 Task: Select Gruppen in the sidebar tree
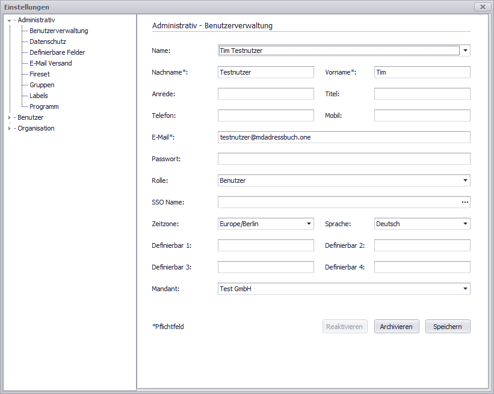click(x=42, y=85)
